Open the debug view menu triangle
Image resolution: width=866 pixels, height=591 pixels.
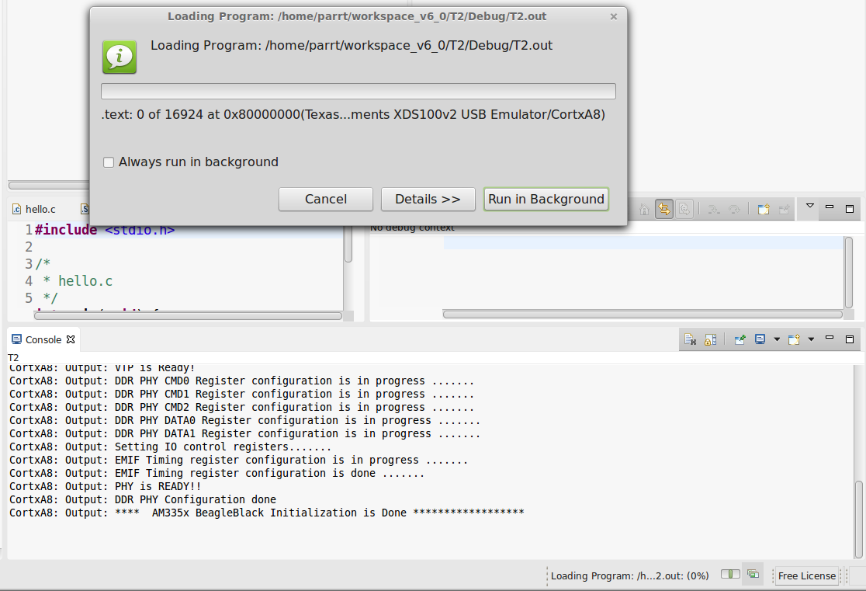click(809, 206)
